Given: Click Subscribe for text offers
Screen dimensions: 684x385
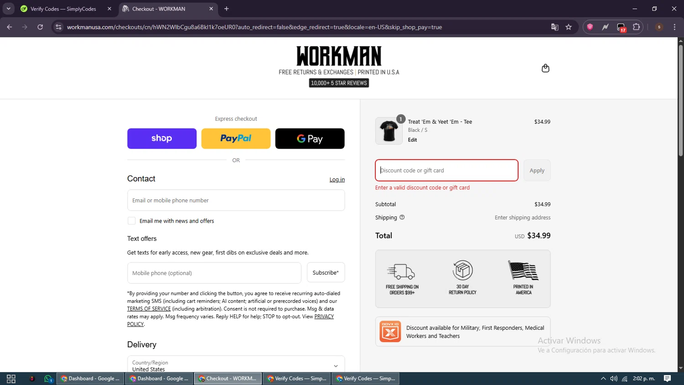Looking at the screenshot, I should [326, 273].
